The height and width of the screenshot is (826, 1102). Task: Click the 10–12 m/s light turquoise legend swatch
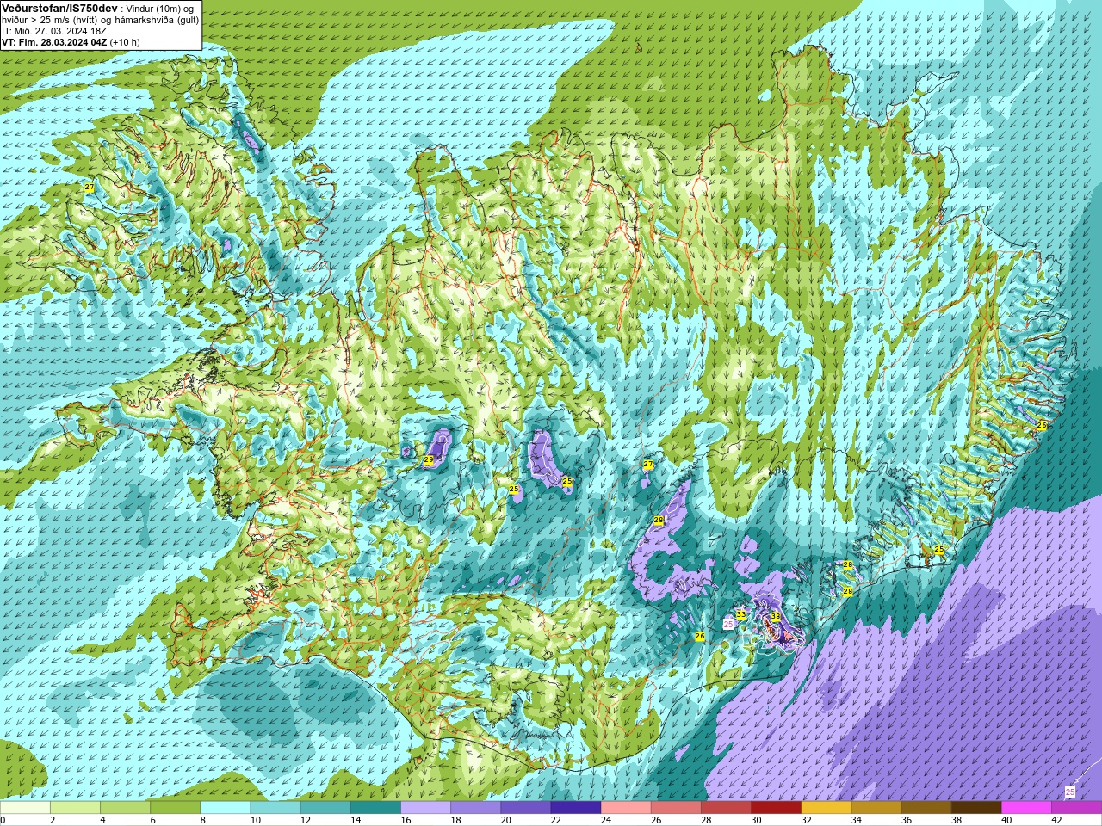(x=275, y=808)
